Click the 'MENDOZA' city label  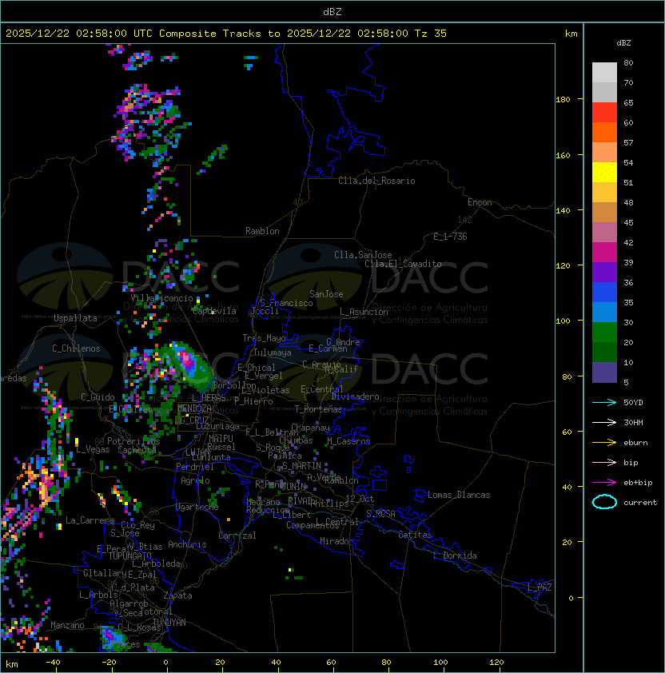click(194, 408)
